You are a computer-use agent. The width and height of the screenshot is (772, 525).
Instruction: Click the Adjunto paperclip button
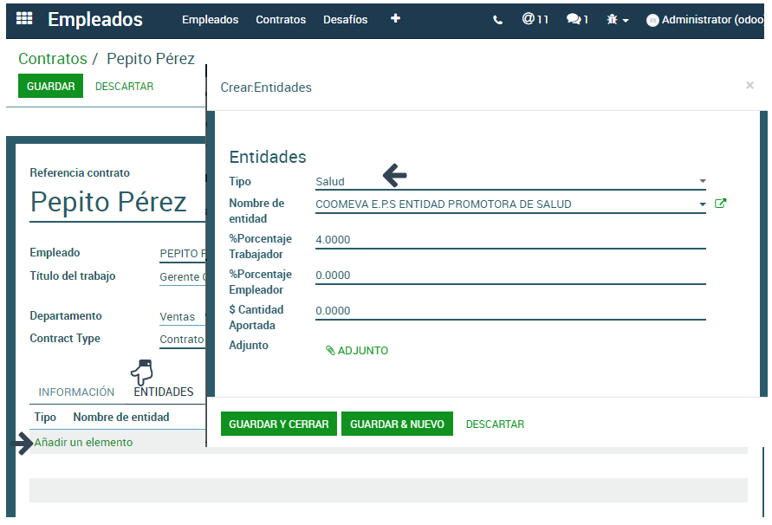click(357, 351)
